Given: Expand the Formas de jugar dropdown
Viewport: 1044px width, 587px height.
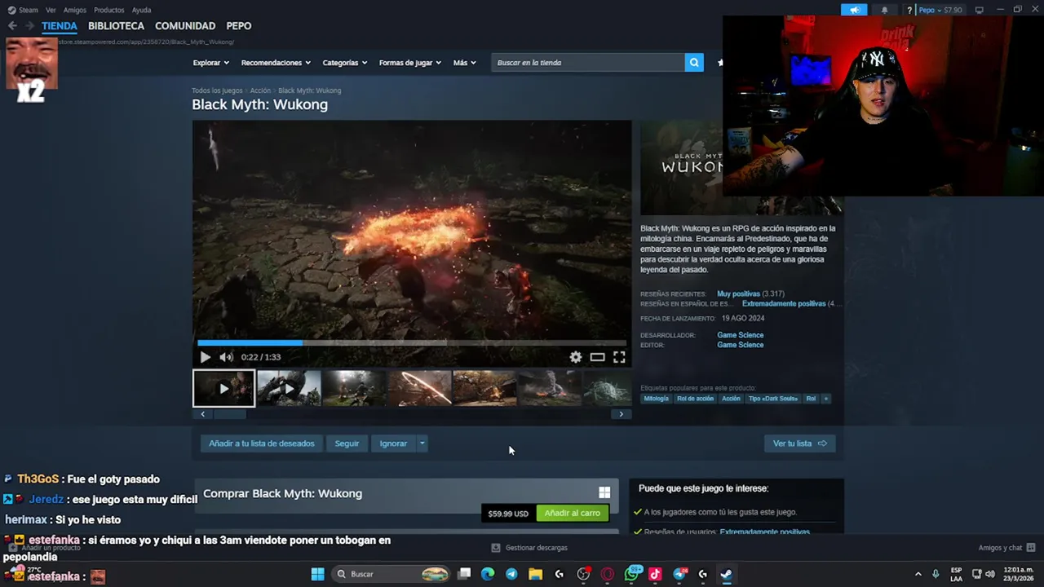Looking at the screenshot, I should 409,63.
